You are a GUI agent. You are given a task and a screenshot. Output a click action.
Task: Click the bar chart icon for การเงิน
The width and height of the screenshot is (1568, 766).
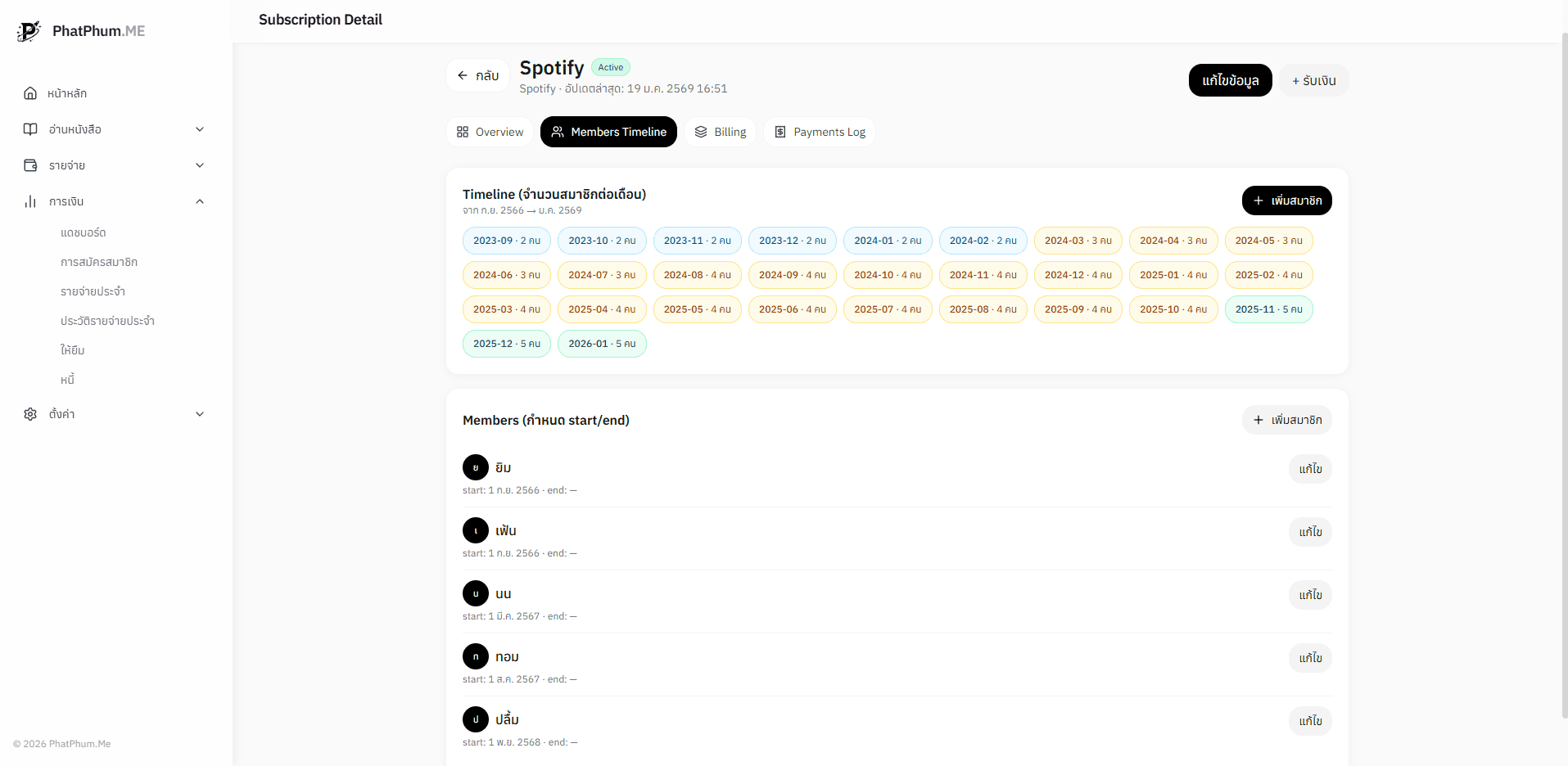(x=30, y=201)
